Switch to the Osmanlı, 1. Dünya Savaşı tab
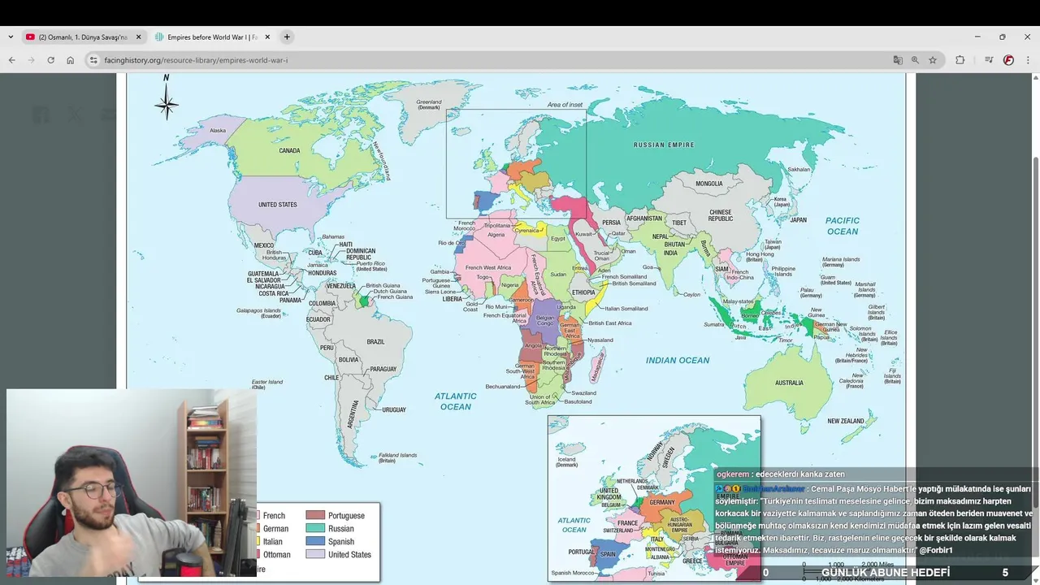 83,37
